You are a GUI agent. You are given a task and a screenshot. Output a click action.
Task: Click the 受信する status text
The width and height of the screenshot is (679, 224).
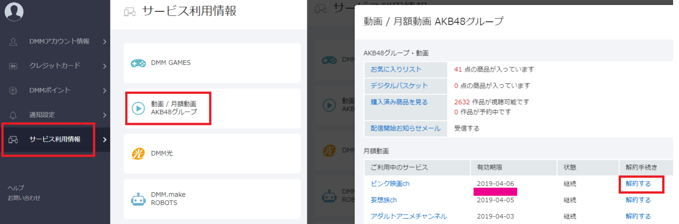point(467,128)
